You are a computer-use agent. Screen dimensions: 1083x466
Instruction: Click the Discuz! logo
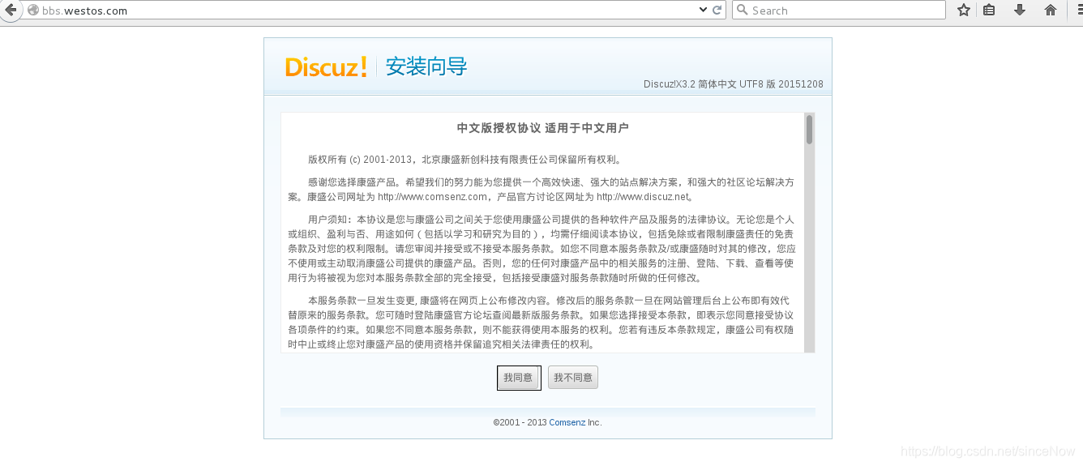click(326, 66)
